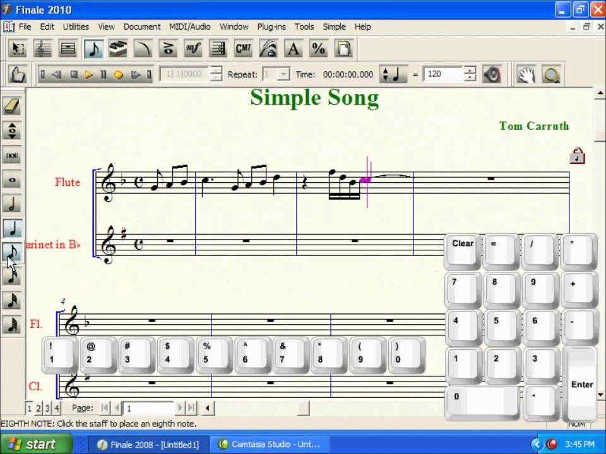Select the Text tool letter A
This screenshot has height=454, width=606.
(293, 49)
